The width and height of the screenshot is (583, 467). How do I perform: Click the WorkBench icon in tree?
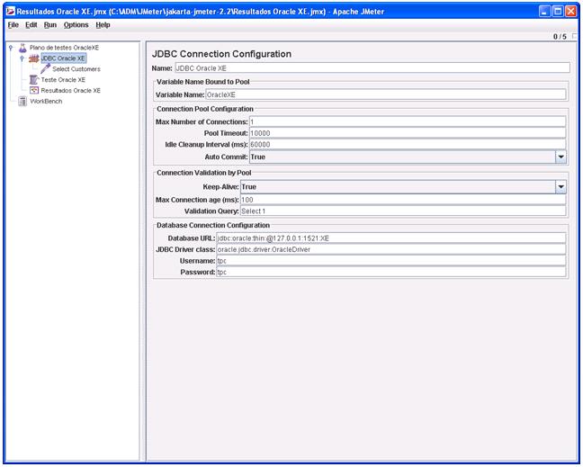[x=22, y=102]
